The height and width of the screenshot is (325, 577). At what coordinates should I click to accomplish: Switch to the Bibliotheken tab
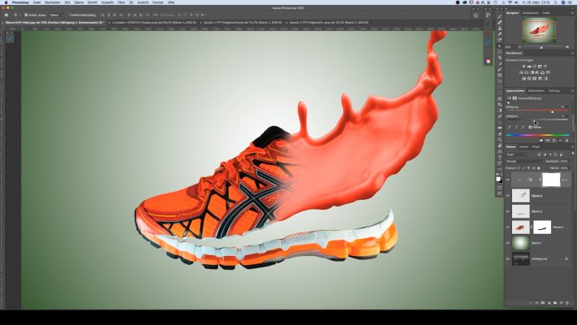click(x=536, y=91)
